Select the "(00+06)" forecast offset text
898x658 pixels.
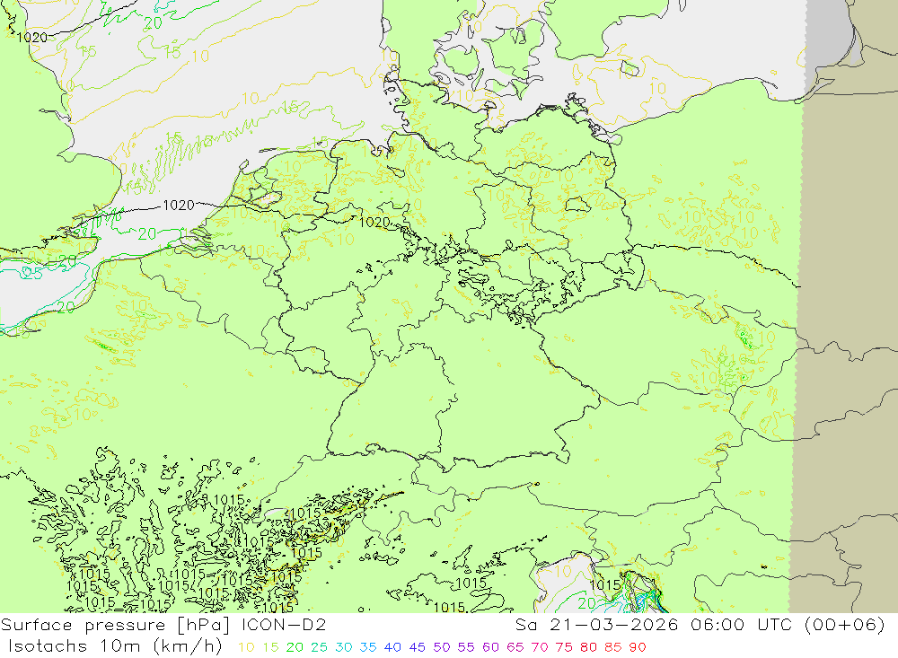pyautogui.click(x=845, y=625)
